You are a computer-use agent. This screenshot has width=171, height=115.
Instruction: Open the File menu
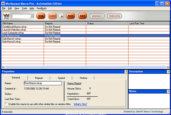pos(4,8)
